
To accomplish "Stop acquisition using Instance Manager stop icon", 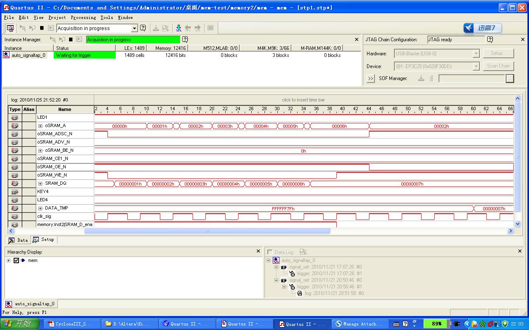I will point(71,40).
